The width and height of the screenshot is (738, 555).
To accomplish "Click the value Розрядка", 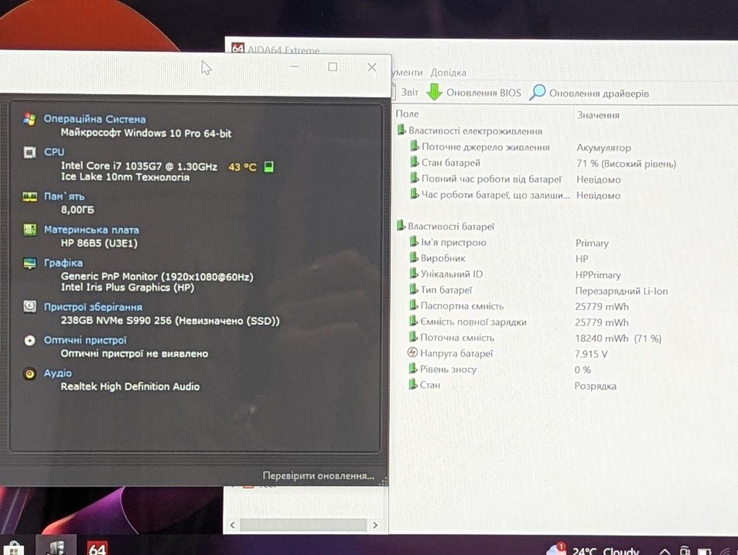I will point(595,386).
